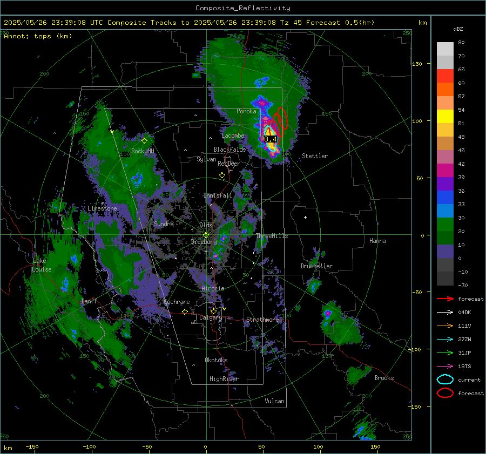Screen dimensions: 486x454
Task: Click the magenta 18TS arrow in legend
Action: (x=445, y=367)
